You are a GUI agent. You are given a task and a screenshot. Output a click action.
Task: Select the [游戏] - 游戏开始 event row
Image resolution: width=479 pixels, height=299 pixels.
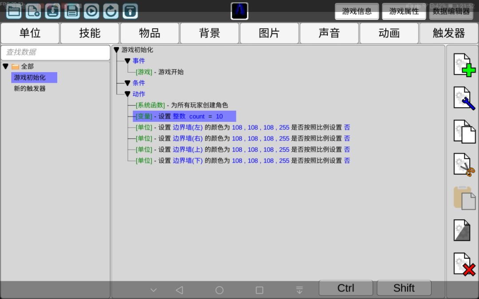(x=160, y=72)
